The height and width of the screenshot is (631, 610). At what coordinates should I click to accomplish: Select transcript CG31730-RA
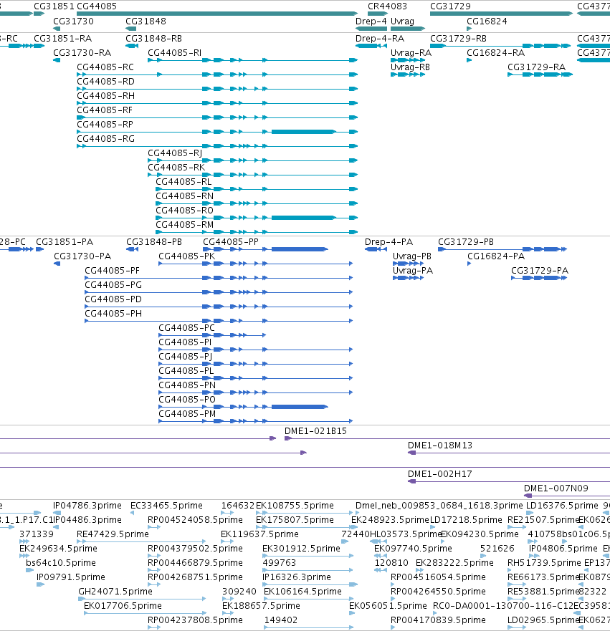[x=82, y=53]
